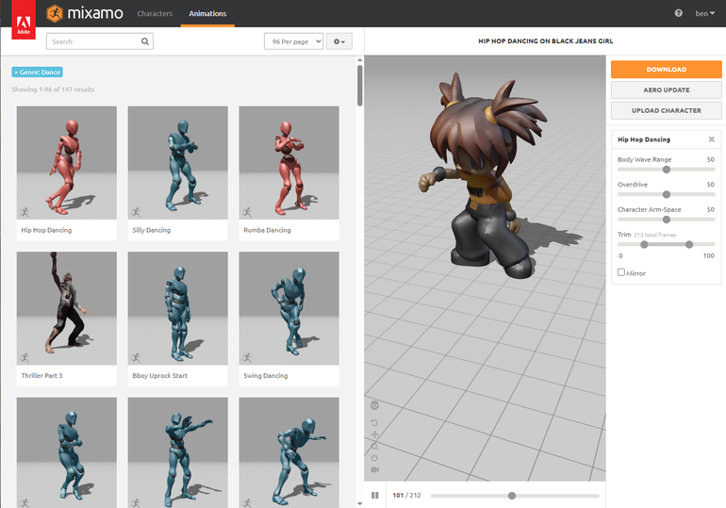Click the AERO UPDATE button

point(666,90)
